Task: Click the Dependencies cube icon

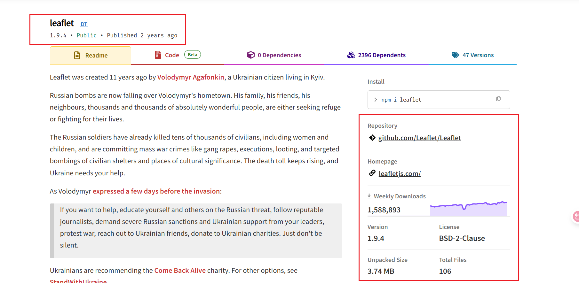Action: pyautogui.click(x=250, y=55)
